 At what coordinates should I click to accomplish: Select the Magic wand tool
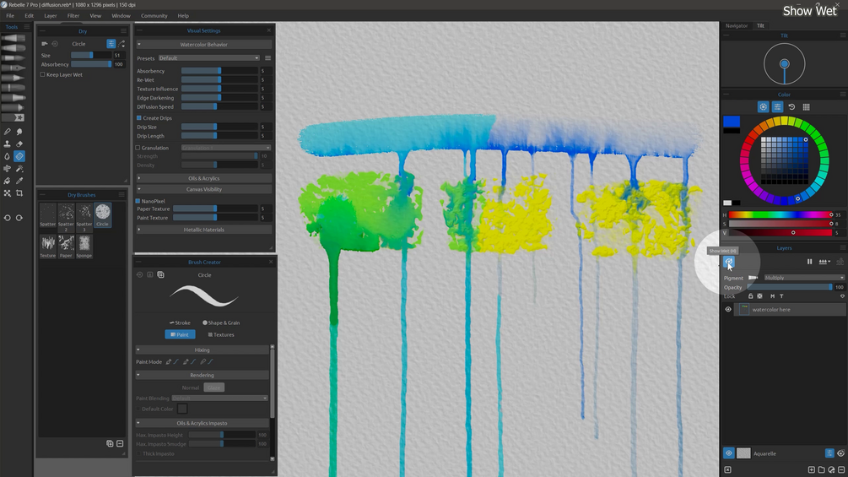[19, 169]
